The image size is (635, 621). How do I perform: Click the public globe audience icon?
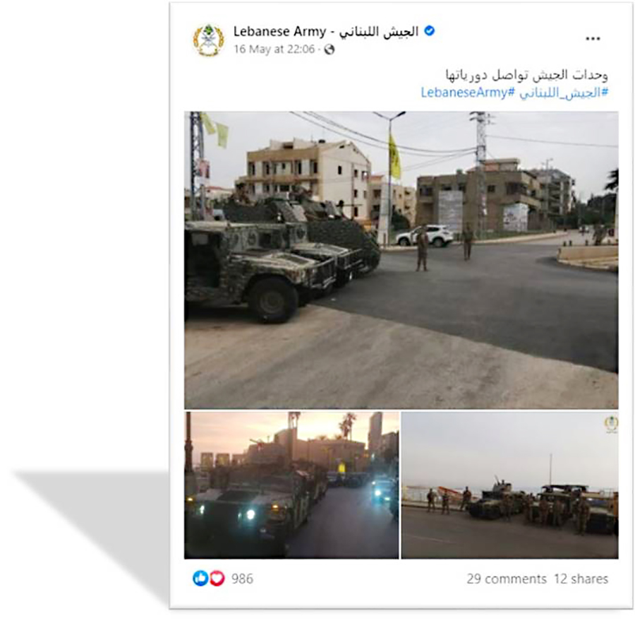point(329,49)
